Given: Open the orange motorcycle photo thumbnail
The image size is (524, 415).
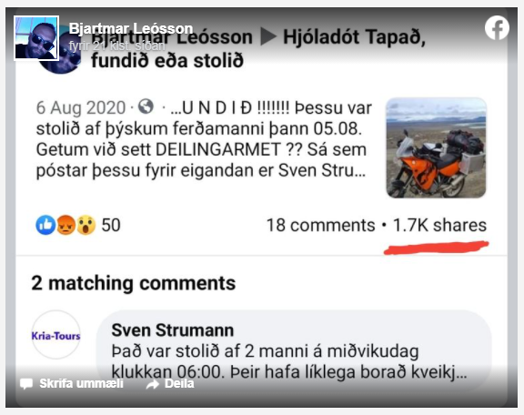Looking at the screenshot, I should (436, 147).
